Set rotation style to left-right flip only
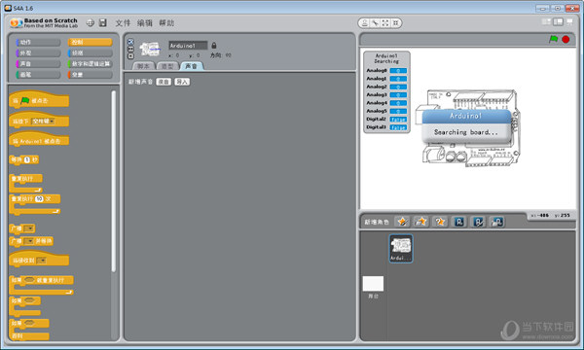584x350 pixels. (x=130, y=49)
